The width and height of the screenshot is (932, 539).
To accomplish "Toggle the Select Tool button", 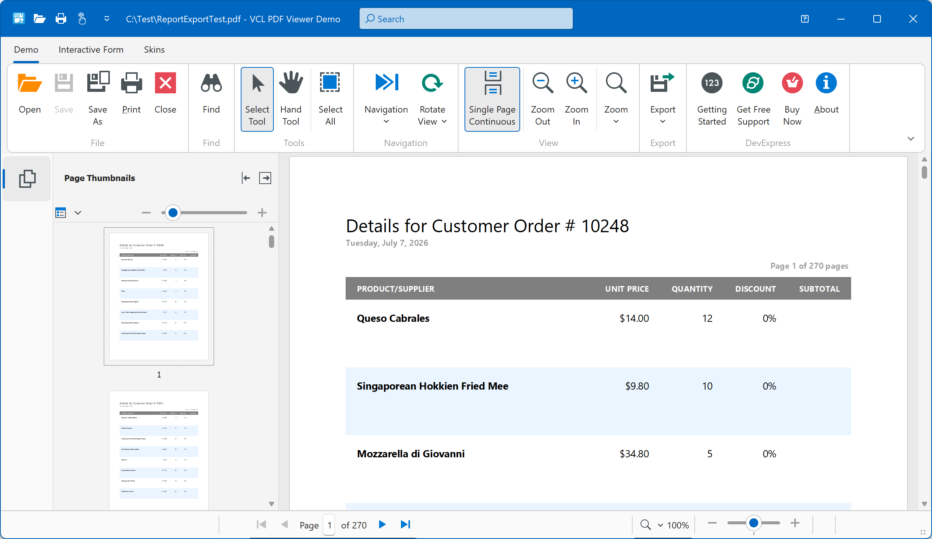I will [257, 99].
